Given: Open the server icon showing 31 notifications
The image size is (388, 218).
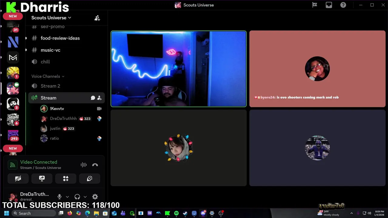Looking at the screenshot, I should click(13, 27).
